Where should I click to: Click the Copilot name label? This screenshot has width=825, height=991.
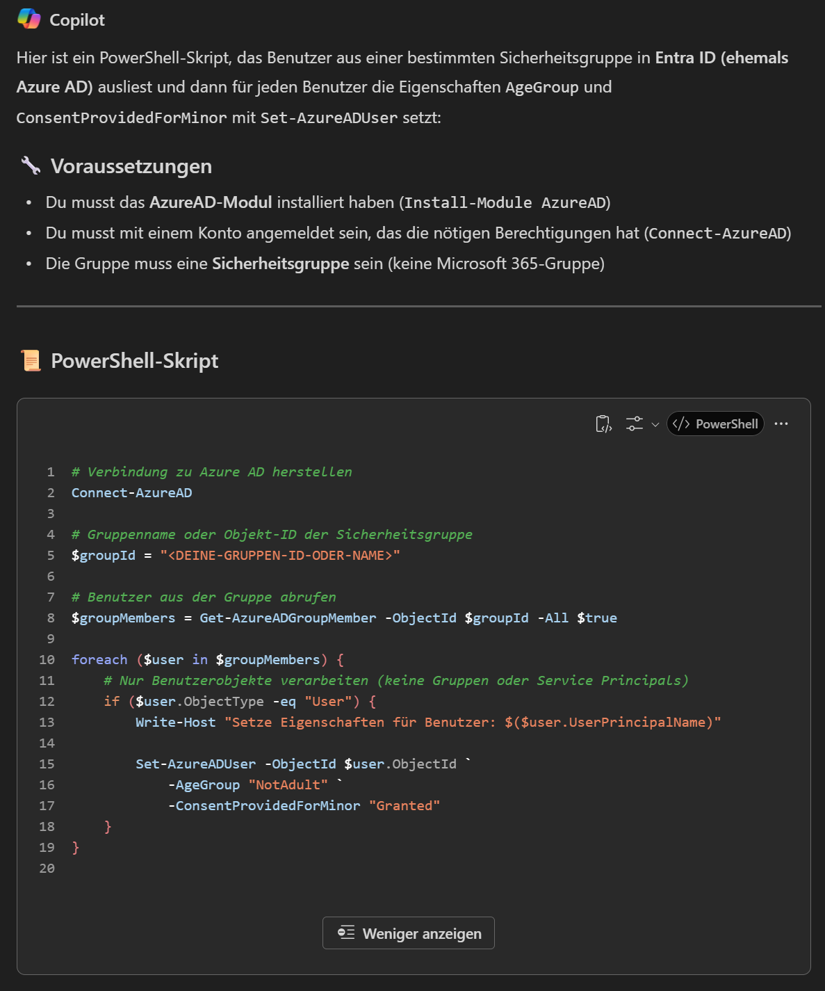tap(77, 20)
